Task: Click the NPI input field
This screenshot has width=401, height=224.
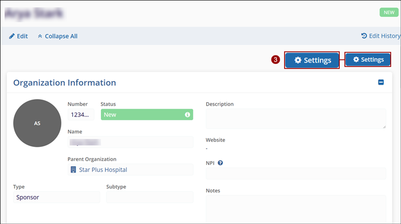Action: click(x=296, y=174)
